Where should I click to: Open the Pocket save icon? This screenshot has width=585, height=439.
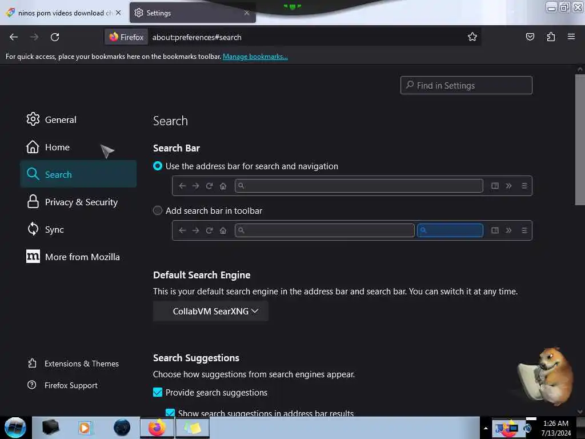coord(530,37)
